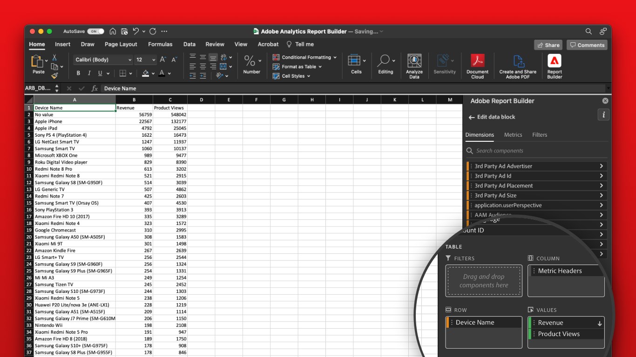This screenshot has width=636, height=357.
Task: Click the Format Painter brush icon
Action: tap(54, 75)
